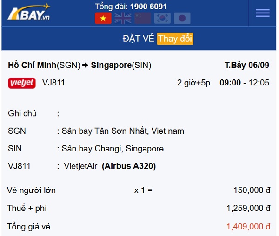This screenshot has width=279, height=236.
Task: Select the Vietnamese flag language
Action: [103, 18]
